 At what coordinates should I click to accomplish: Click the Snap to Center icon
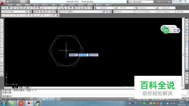[27, 15]
